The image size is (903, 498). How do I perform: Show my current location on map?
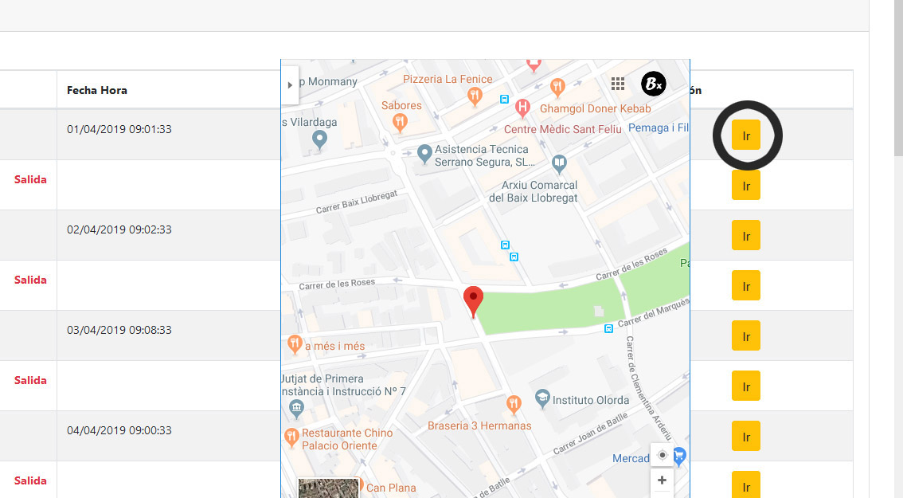click(663, 455)
